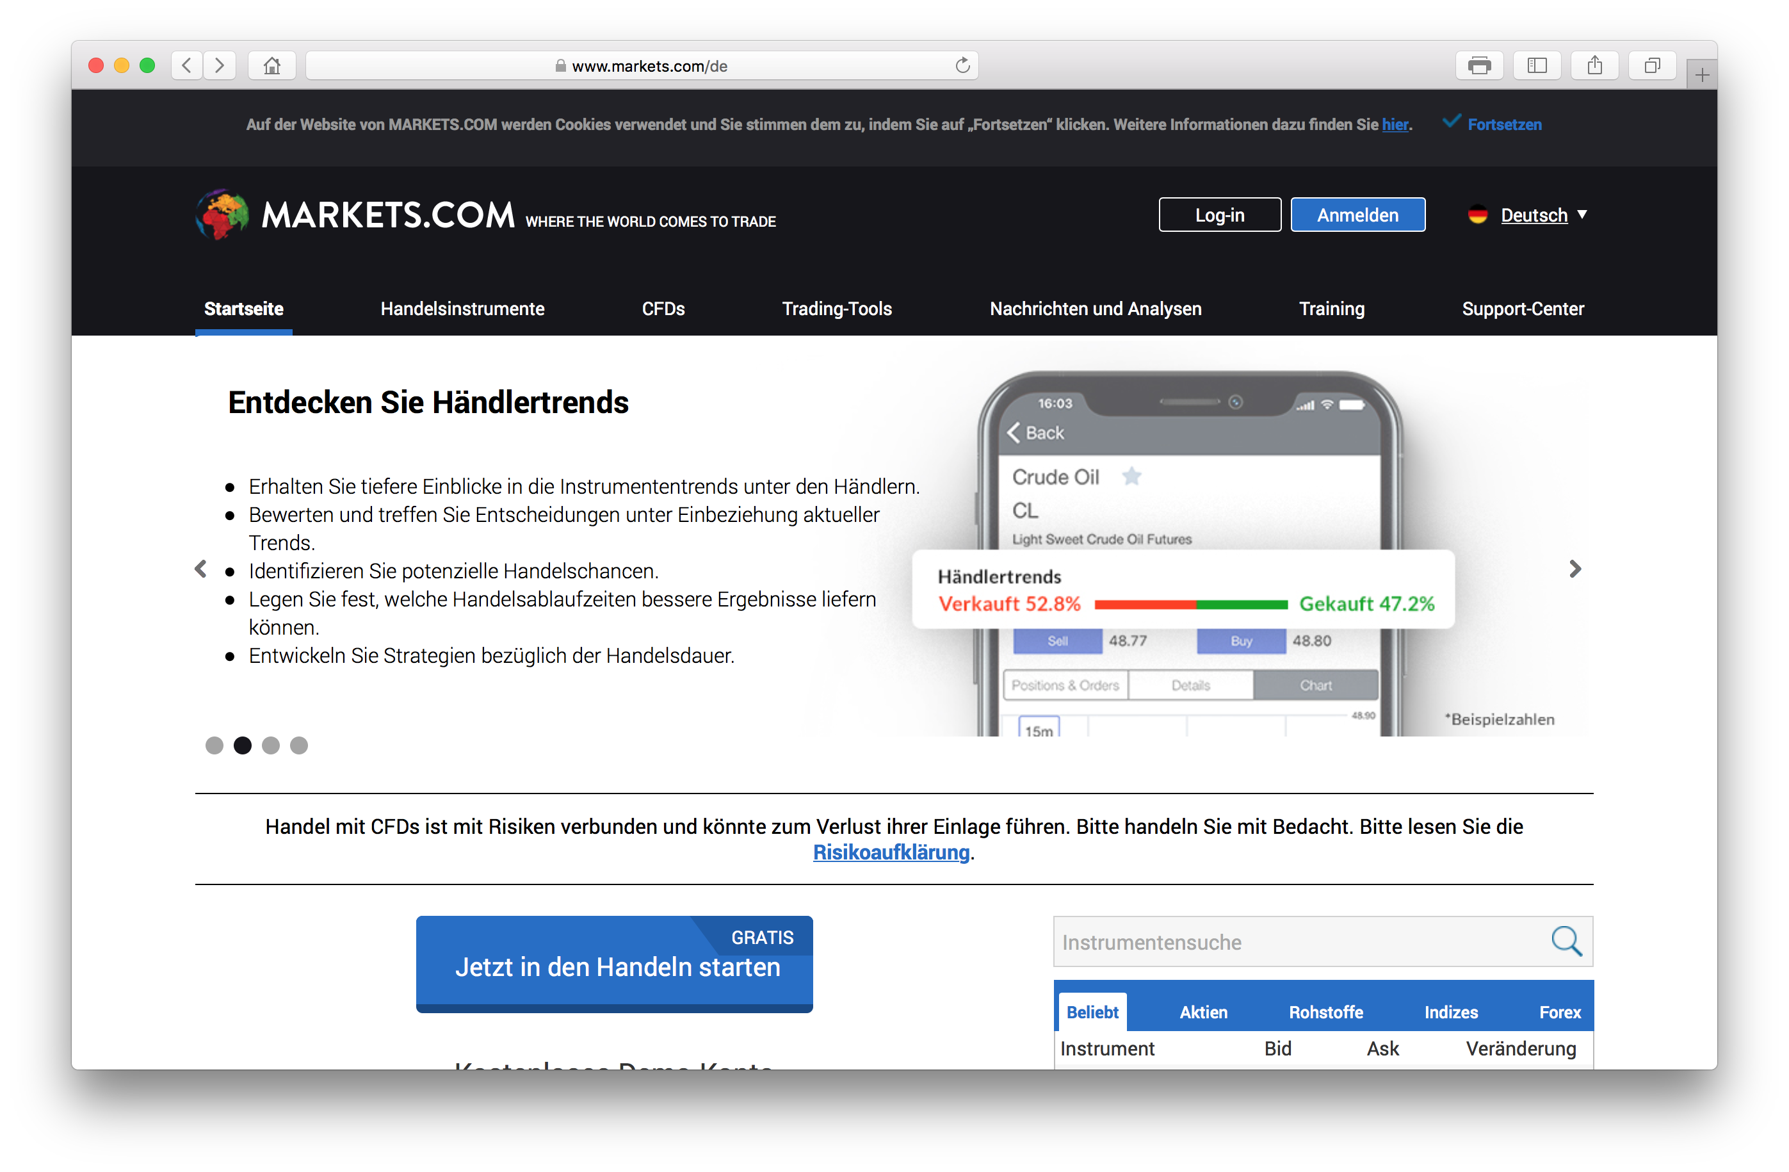Click the Deutsch language link
This screenshot has height=1172, width=1789.
coord(1534,215)
